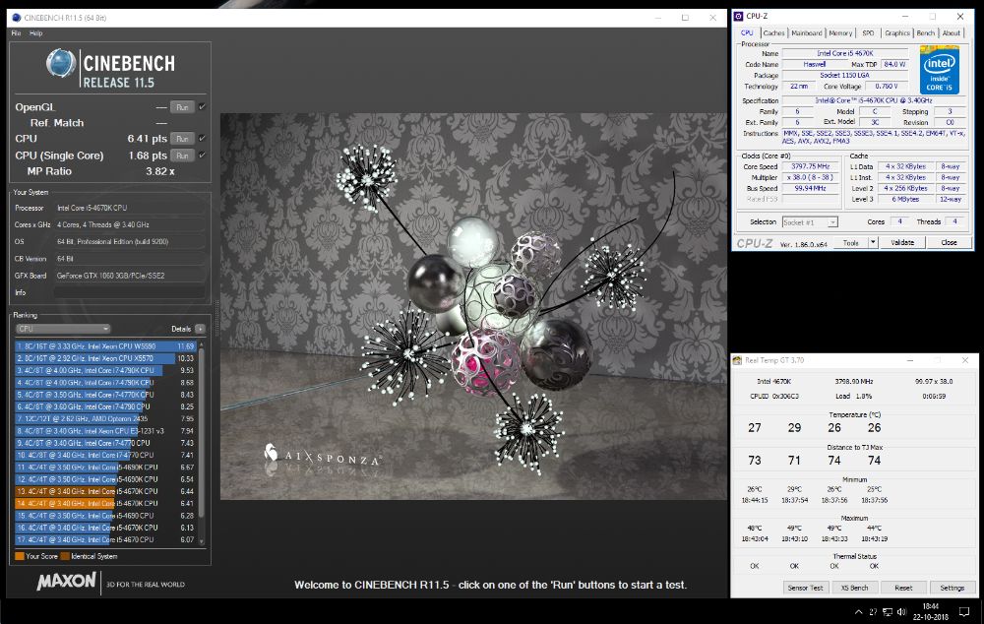Expand the Tools dropdown arrow in CPU-Z

point(874,242)
